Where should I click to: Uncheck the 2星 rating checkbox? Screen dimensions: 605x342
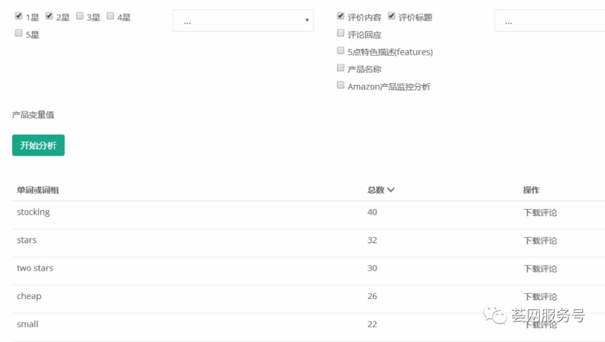pyautogui.click(x=49, y=16)
